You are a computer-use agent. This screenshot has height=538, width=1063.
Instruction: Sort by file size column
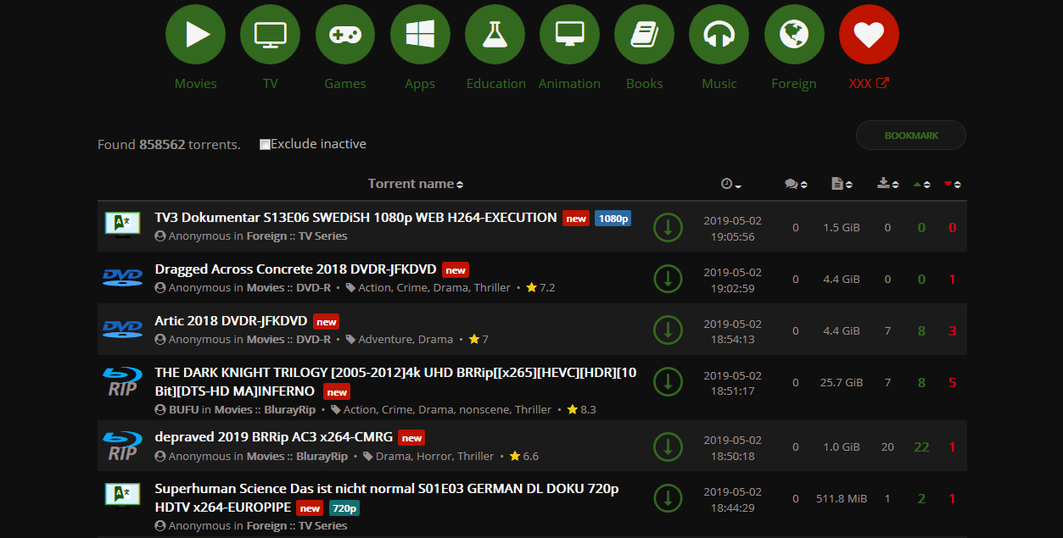click(x=842, y=184)
